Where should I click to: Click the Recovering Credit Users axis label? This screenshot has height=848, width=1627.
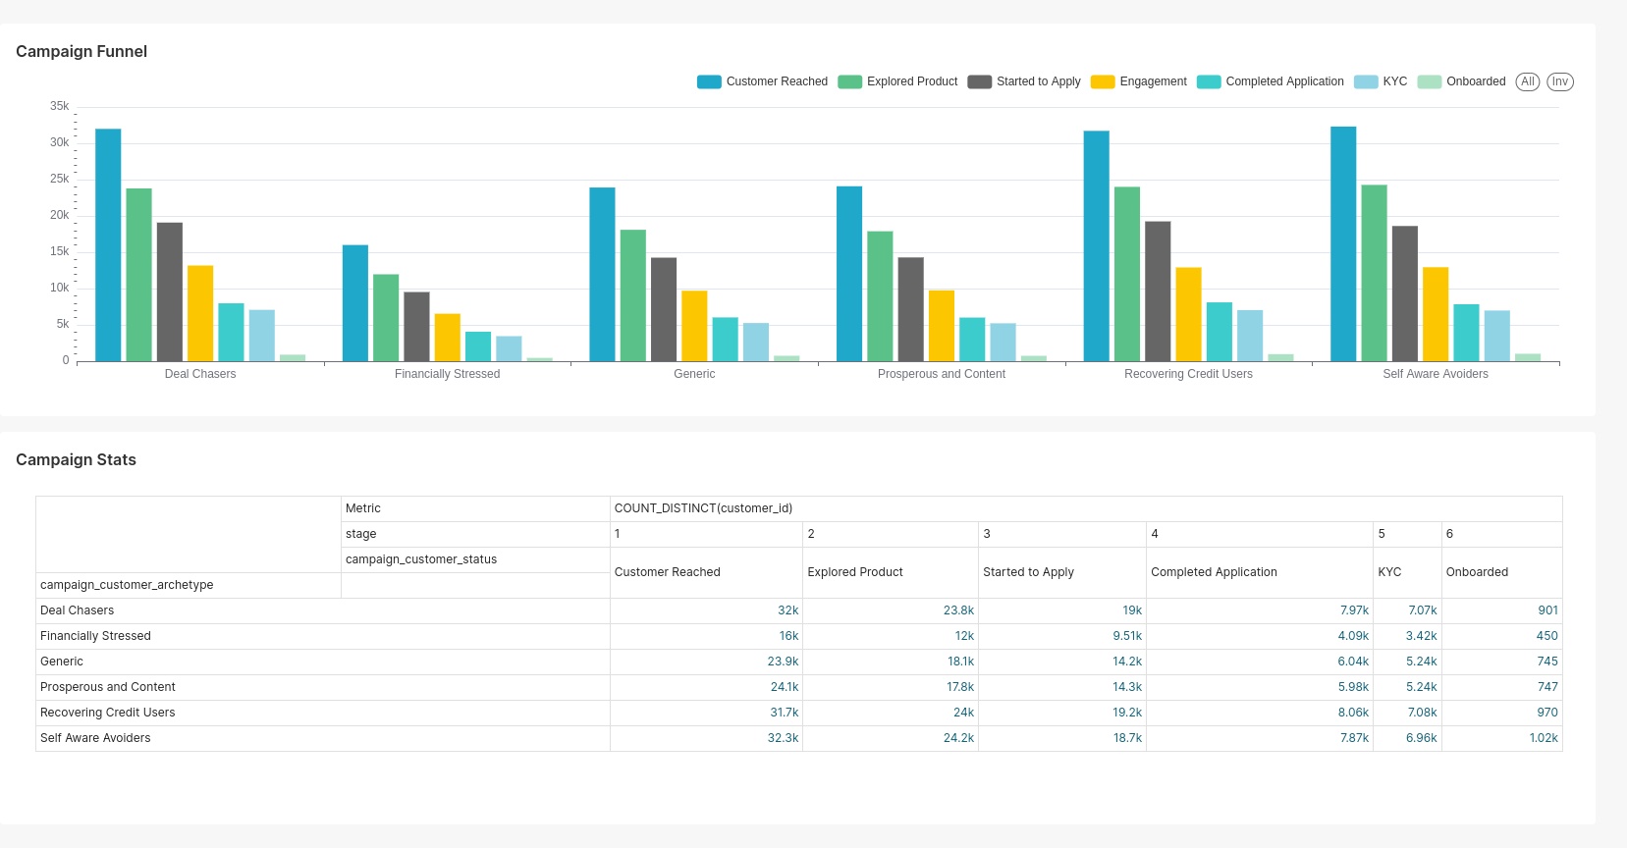[1188, 374]
